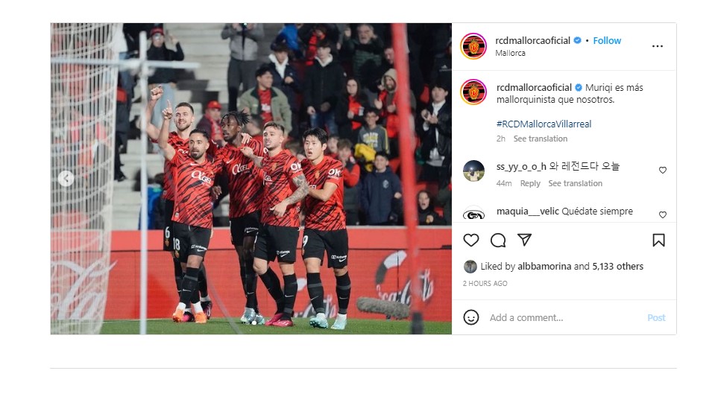715x394 pixels.
Task: Open the emoji picker smiley icon
Action: (x=471, y=317)
